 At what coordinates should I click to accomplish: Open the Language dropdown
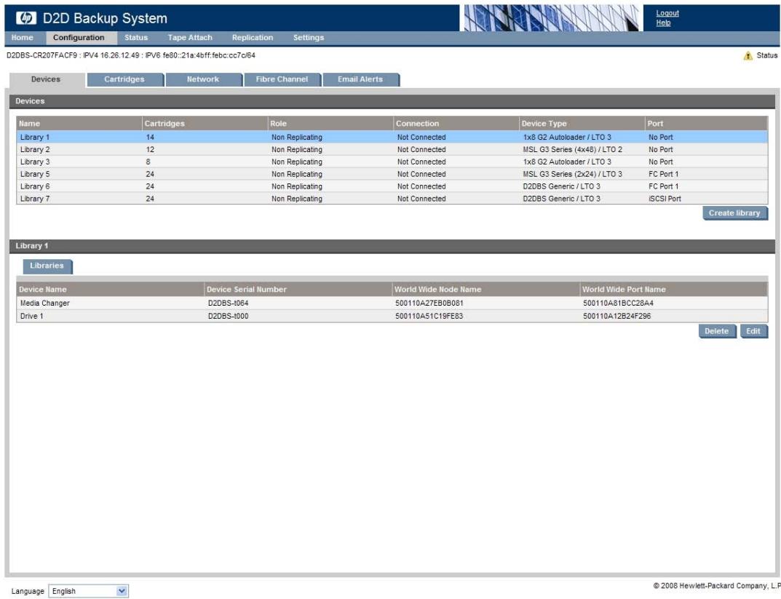pyautogui.click(x=88, y=591)
